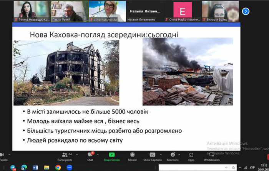Select Вікторія Бойко video thumbnail

[x=220, y=11]
